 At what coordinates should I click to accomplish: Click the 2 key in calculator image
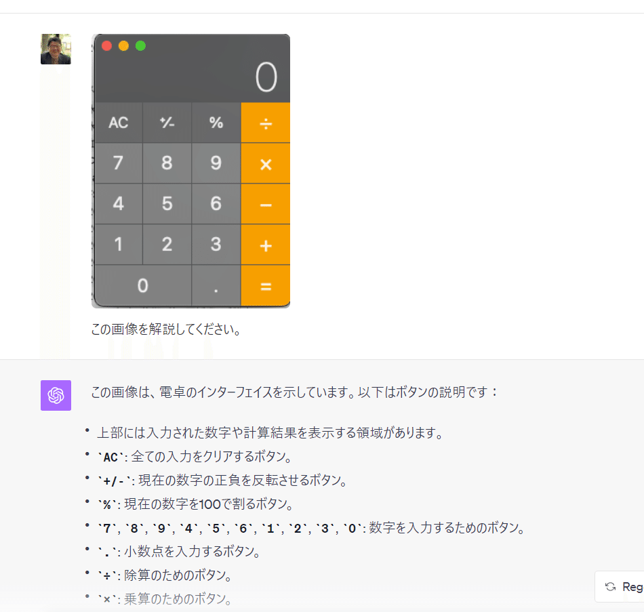click(x=167, y=245)
